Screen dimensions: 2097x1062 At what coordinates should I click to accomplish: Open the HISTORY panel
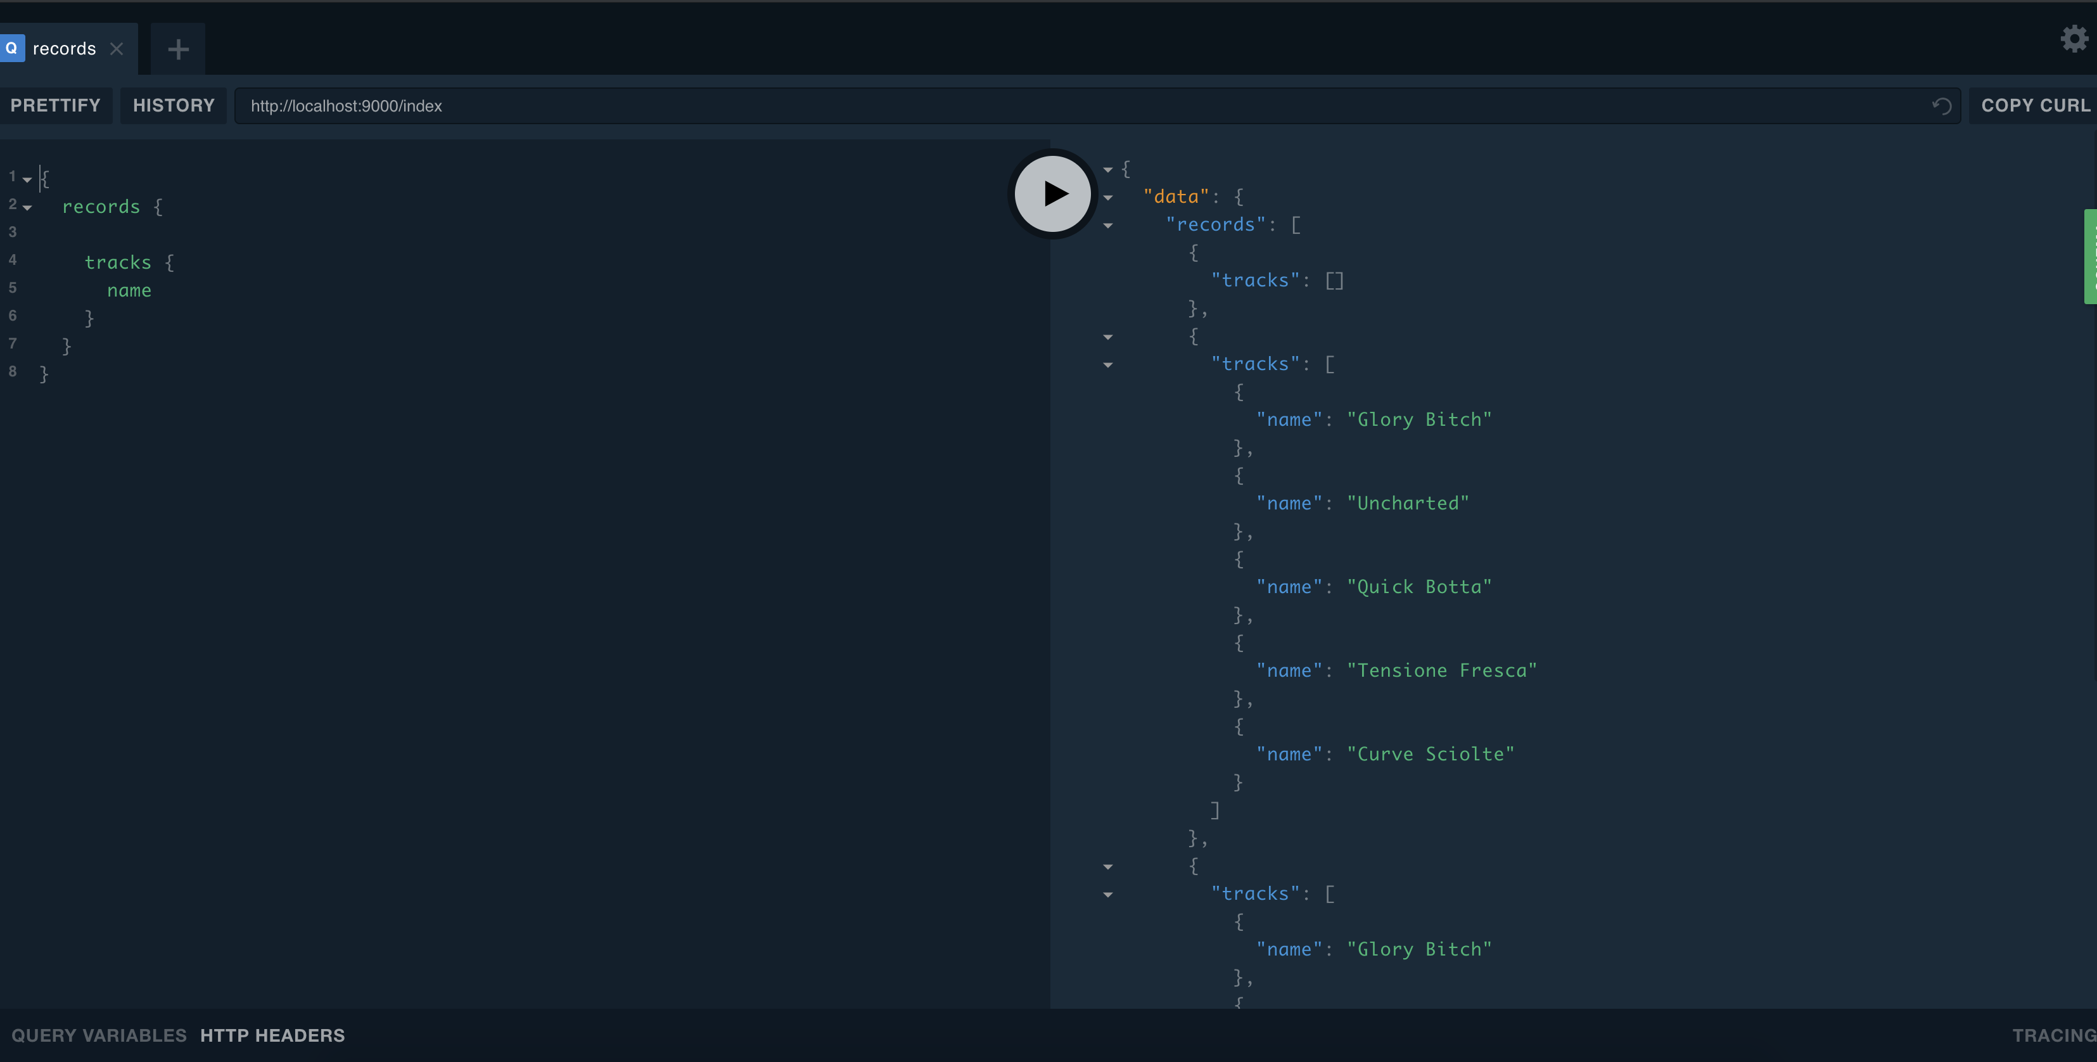click(174, 106)
